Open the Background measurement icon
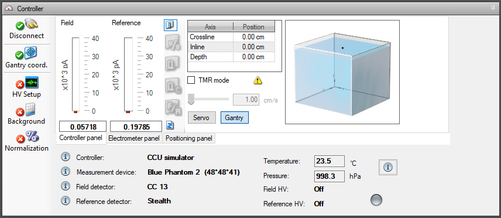The height and width of the screenshot is (218, 501). [x=30, y=110]
